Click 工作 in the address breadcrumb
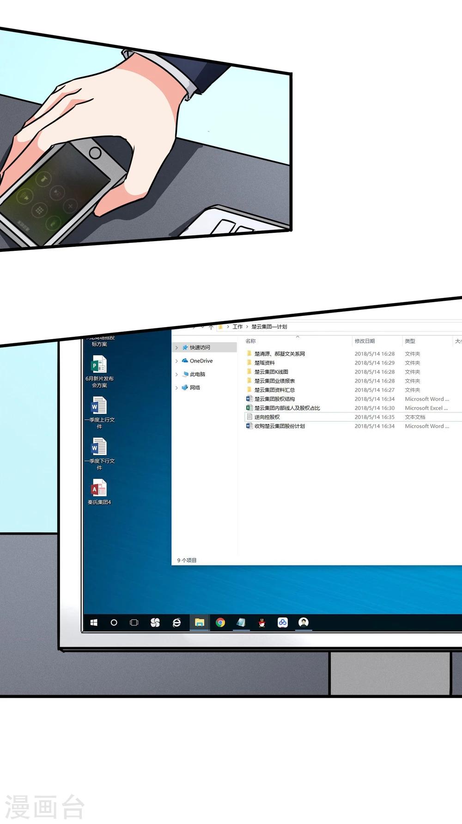This screenshot has width=462, height=824. click(x=237, y=327)
